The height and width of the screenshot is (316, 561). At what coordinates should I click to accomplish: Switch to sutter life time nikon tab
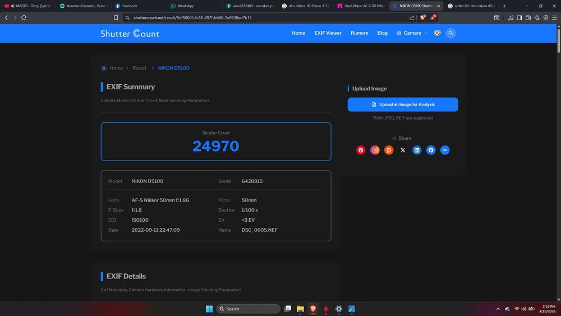coord(472,6)
